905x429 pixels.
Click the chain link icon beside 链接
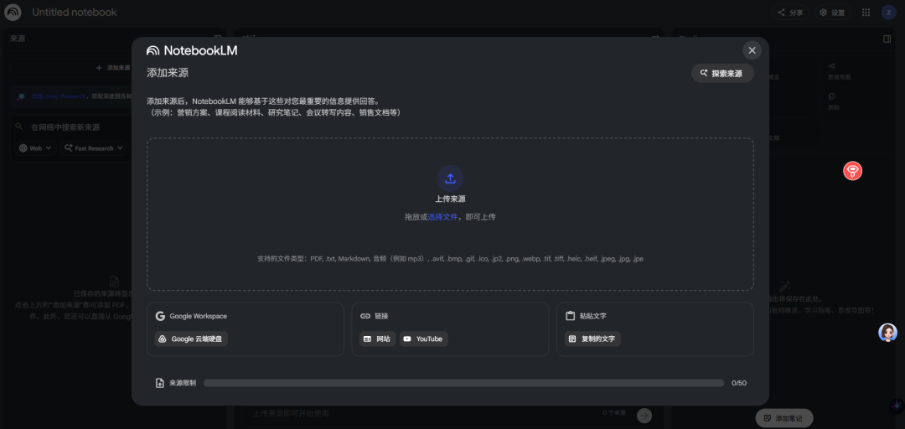(365, 316)
